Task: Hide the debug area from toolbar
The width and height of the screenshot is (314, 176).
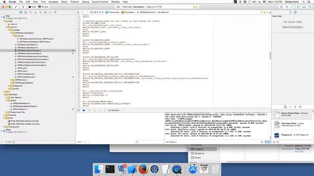Action: tap(304, 7)
